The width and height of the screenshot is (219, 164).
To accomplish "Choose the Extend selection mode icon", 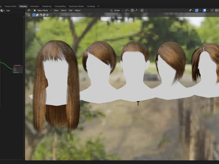I will pyautogui.click(x=37, y=15).
